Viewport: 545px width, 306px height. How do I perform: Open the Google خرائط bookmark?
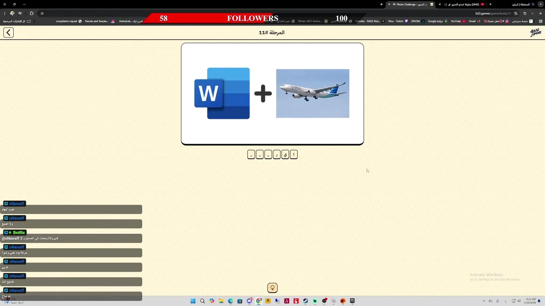tap(437, 21)
